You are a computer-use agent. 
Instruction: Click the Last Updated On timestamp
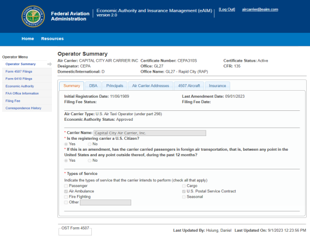tap(270, 231)
